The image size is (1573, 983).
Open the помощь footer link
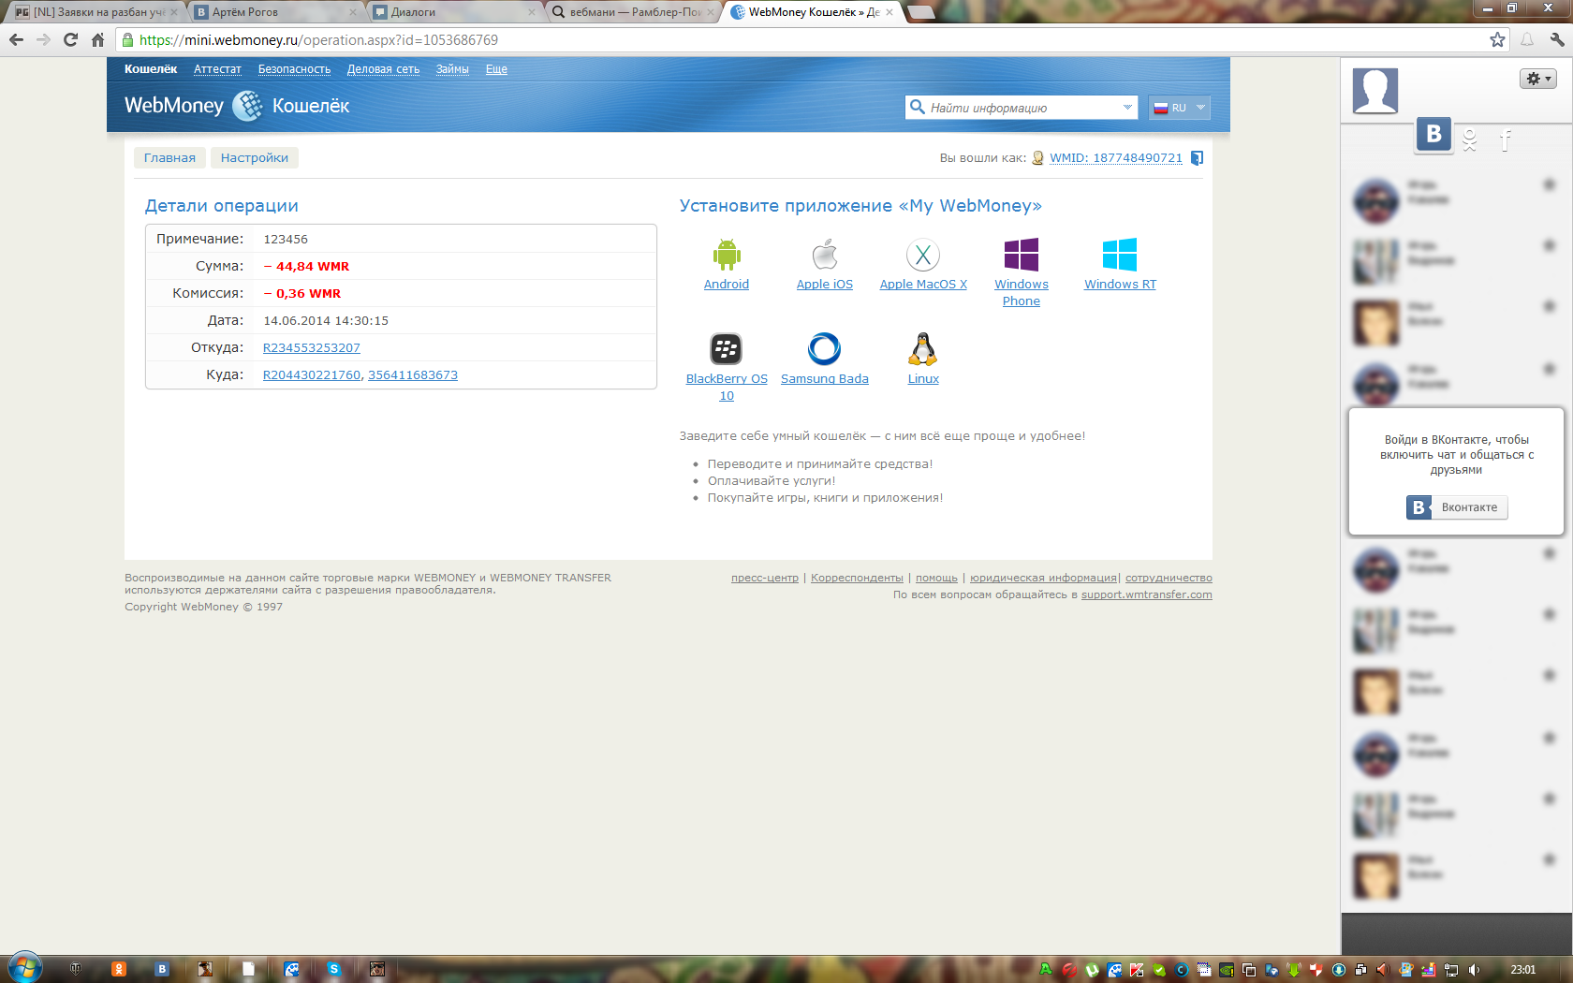pos(936,579)
